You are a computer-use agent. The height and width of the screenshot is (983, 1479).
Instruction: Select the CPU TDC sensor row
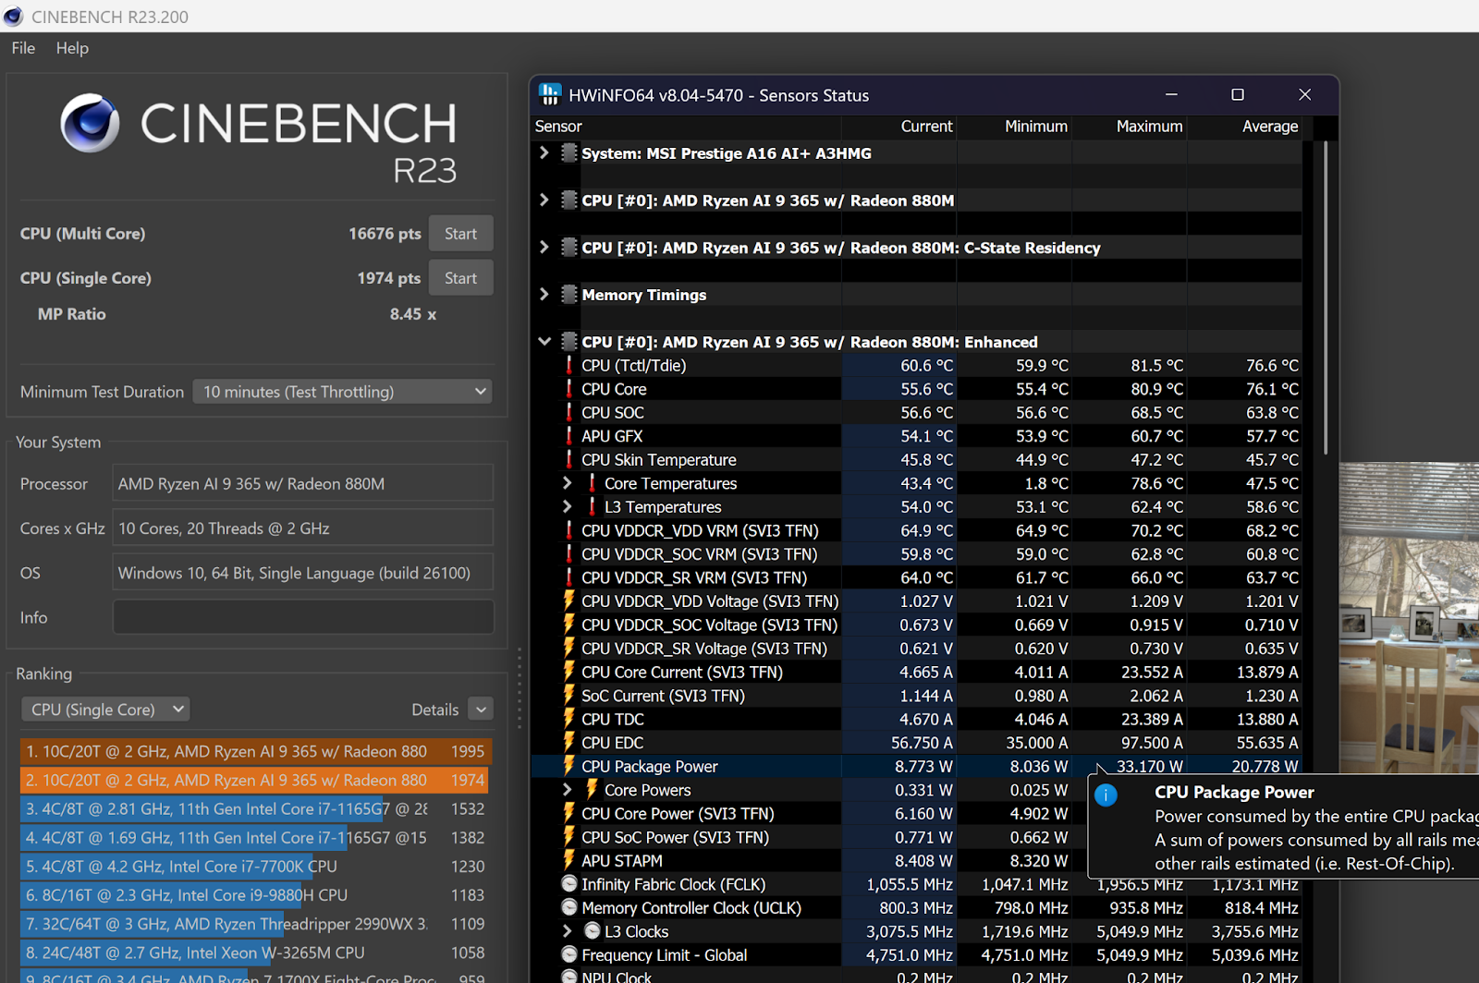[917, 719]
